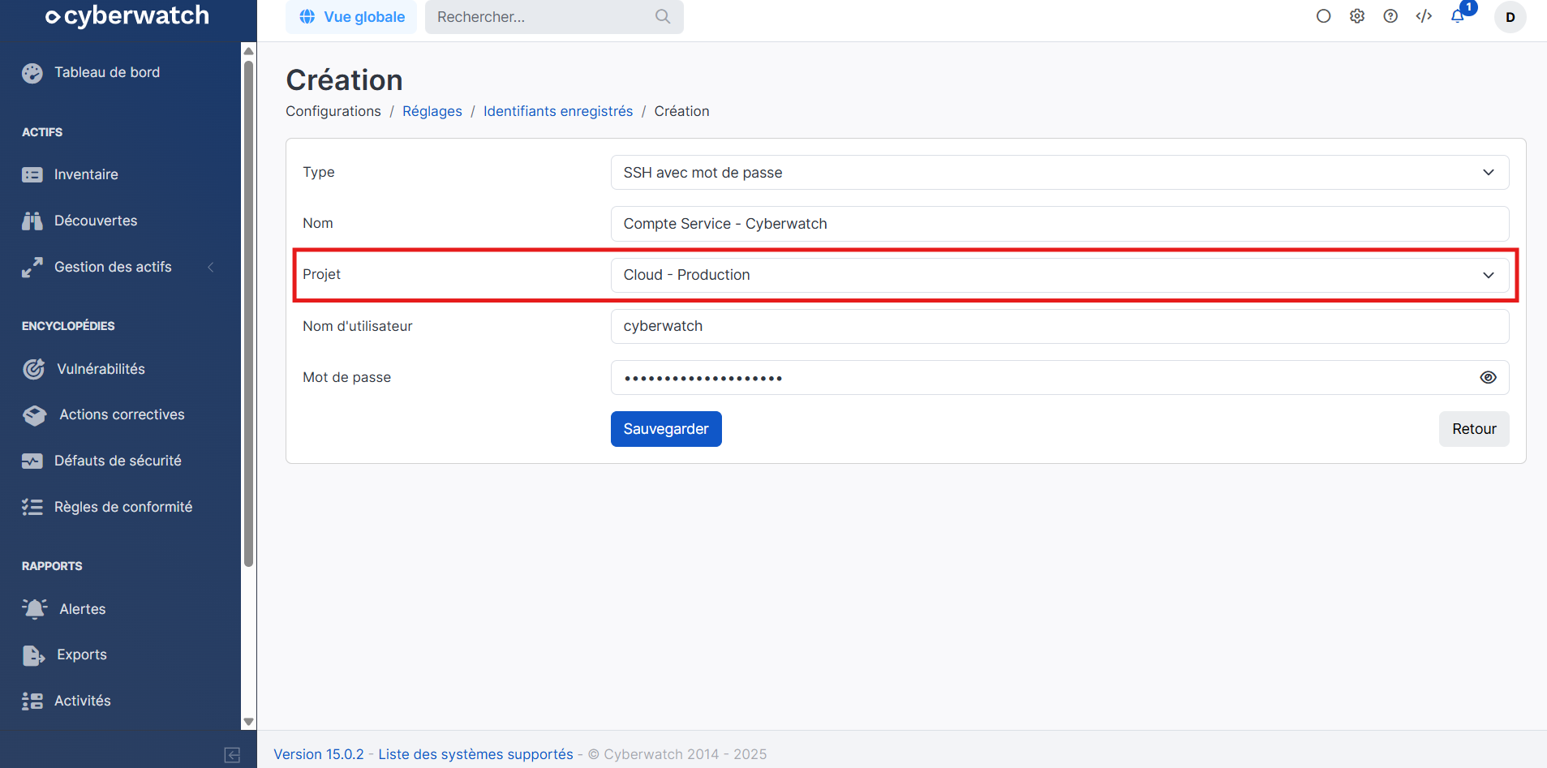
Task: Open the Projet dropdown
Action: tap(1059, 275)
